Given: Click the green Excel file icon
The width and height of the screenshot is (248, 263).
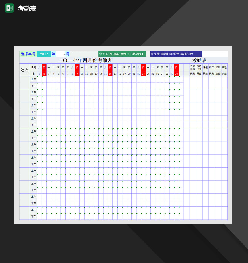Looking at the screenshot, I should 9,8.
